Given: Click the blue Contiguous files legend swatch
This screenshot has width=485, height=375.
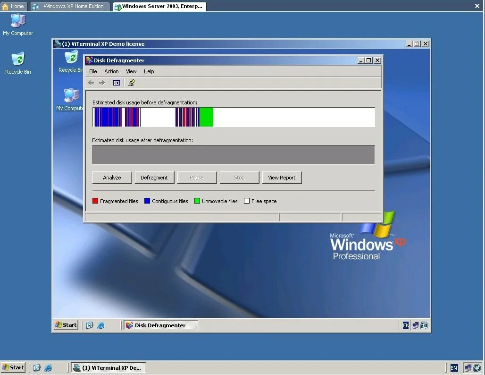Looking at the screenshot, I should 147,201.
